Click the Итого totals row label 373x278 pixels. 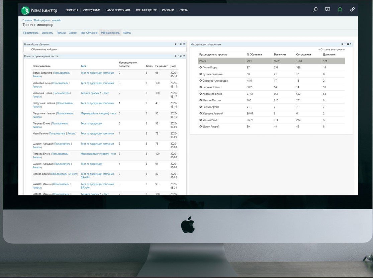(x=203, y=61)
